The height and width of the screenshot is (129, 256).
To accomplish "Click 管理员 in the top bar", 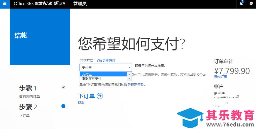I will pos(80,3).
